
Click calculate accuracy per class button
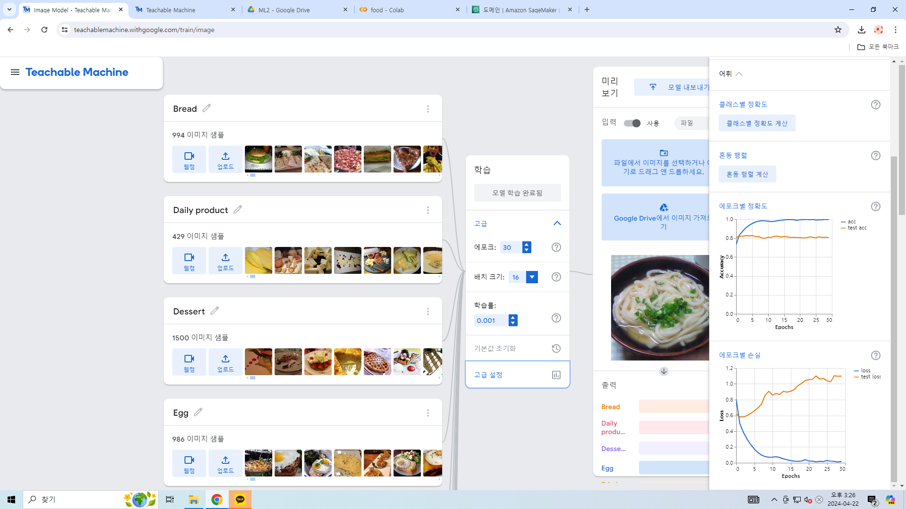(756, 123)
